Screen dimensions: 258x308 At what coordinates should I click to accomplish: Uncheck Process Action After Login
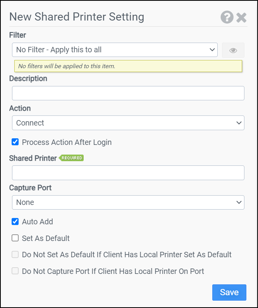point(15,142)
